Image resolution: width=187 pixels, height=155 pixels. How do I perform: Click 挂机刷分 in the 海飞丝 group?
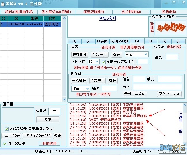79,81
